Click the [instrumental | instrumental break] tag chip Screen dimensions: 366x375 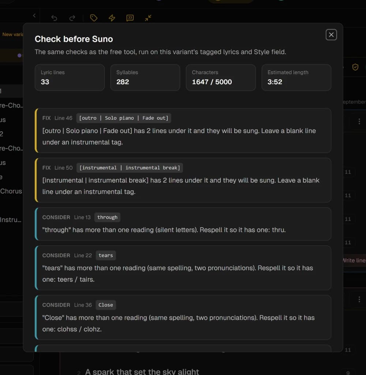(130, 168)
